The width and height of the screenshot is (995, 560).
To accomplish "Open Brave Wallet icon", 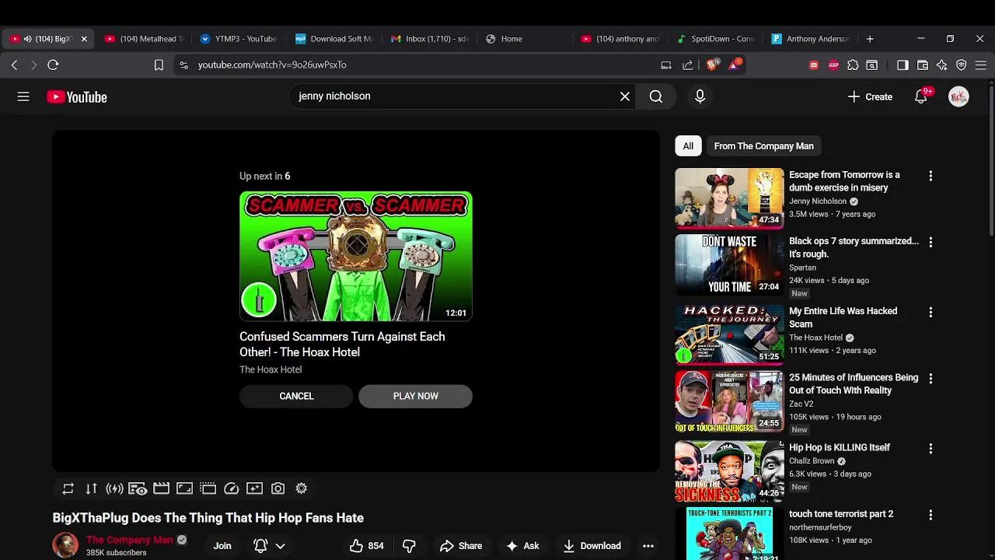I will (923, 65).
